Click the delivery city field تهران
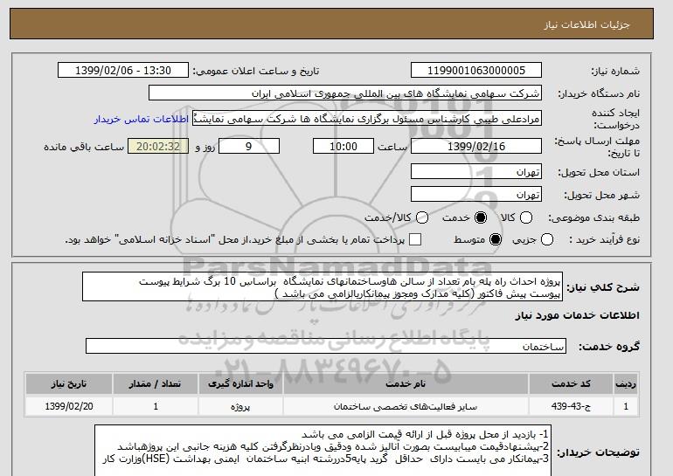Image resolution: width=673 pixels, height=476 pixels. (476, 194)
